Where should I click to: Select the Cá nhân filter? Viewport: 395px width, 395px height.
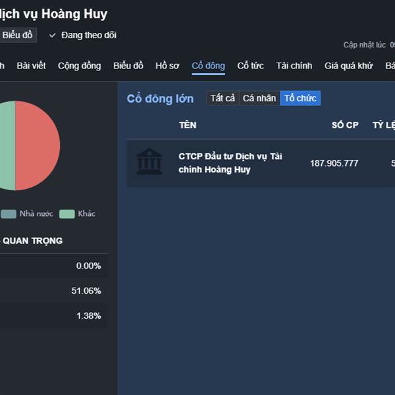click(259, 98)
